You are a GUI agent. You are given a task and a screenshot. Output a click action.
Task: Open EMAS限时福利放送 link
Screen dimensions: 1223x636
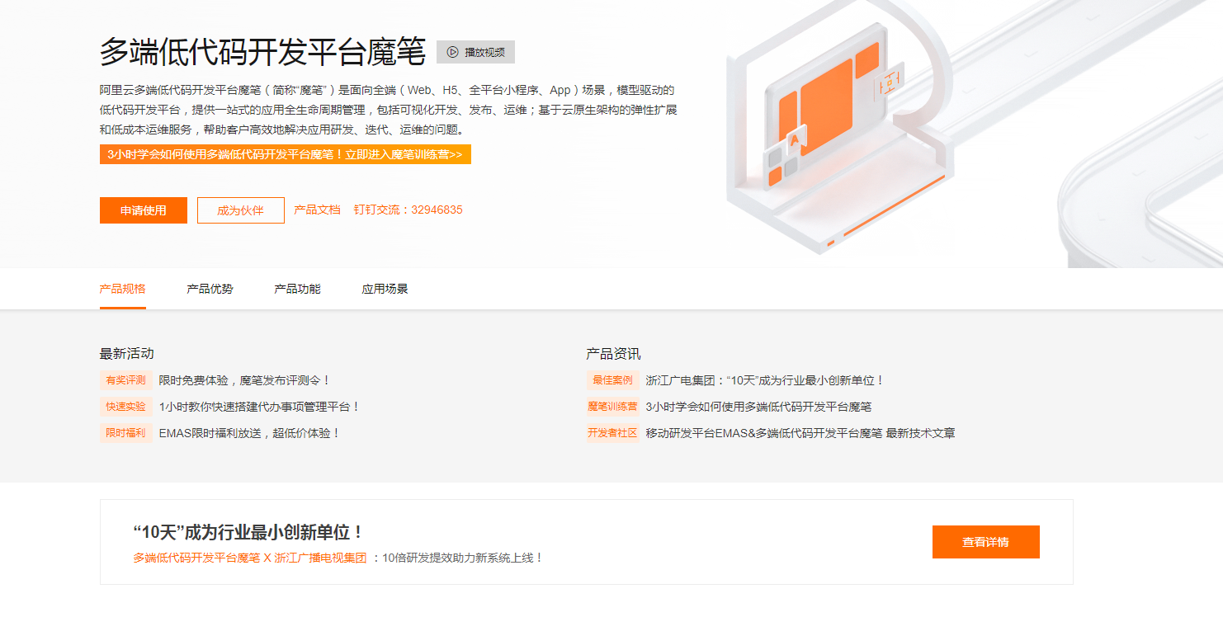249,433
